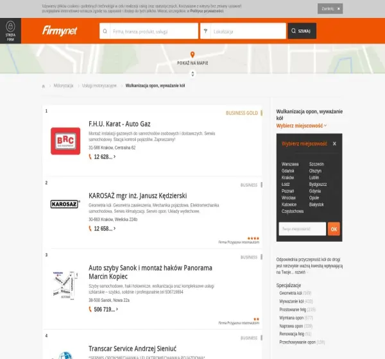The width and height of the screenshot is (385, 359).
Task: Click the orange OK button
Action: (334, 229)
